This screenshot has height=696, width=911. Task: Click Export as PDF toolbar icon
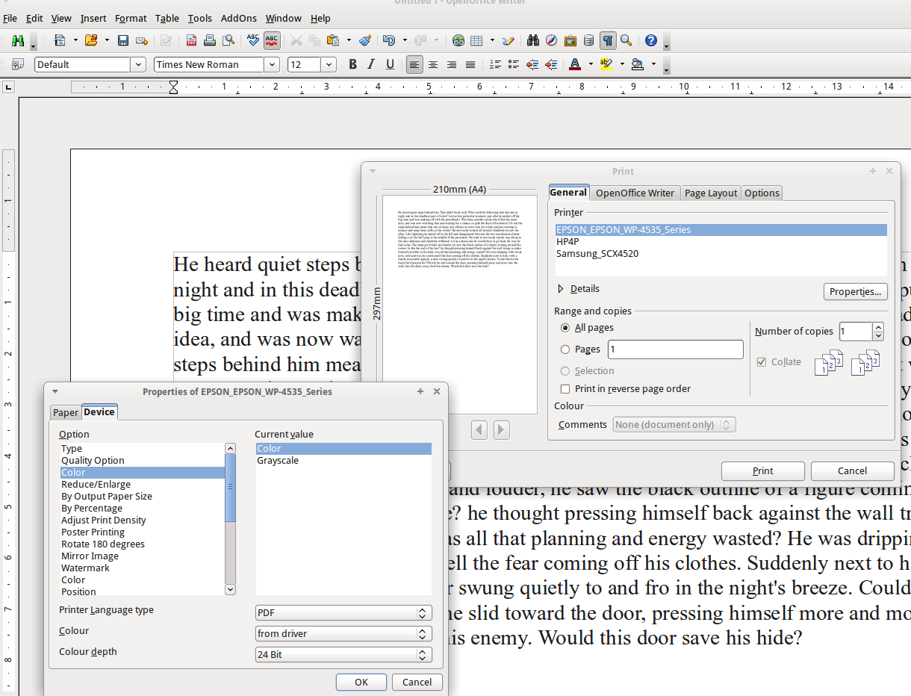(192, 40)
